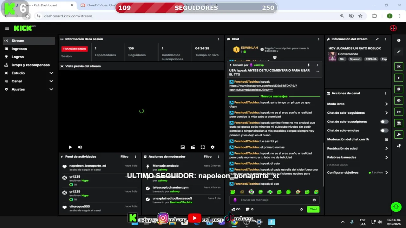Viewport: 406px width, 228px height.
Task: Toggle Chat de solo-emotes
Action: 384,130
